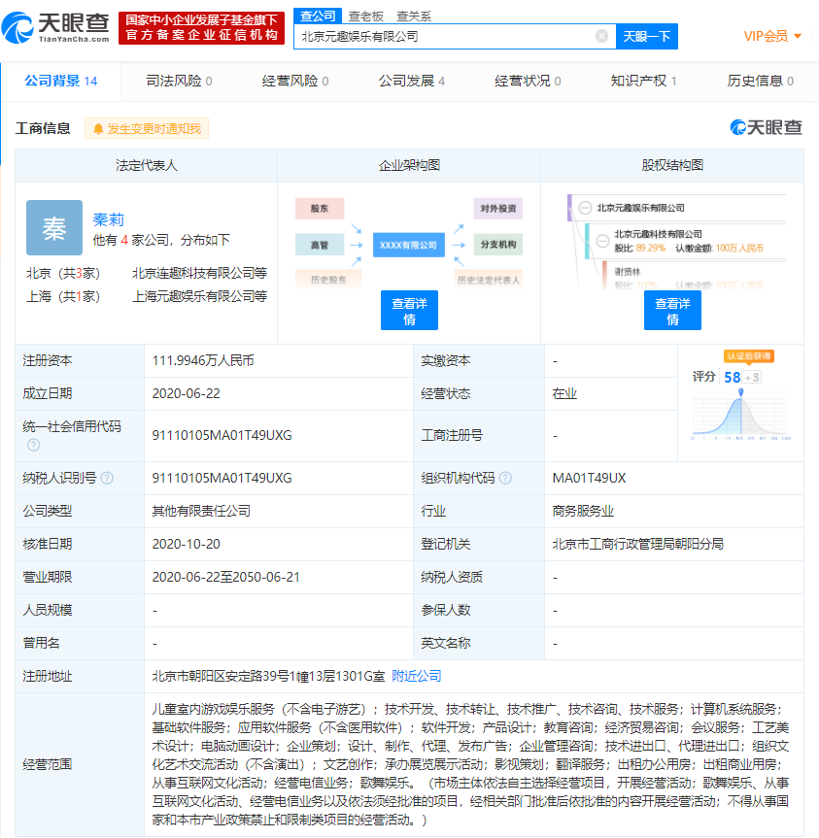Click the TianYanCha logo at top left
The height and width of the screenshot is (838, 819).
pyautogui.click(x=55, y=27)
